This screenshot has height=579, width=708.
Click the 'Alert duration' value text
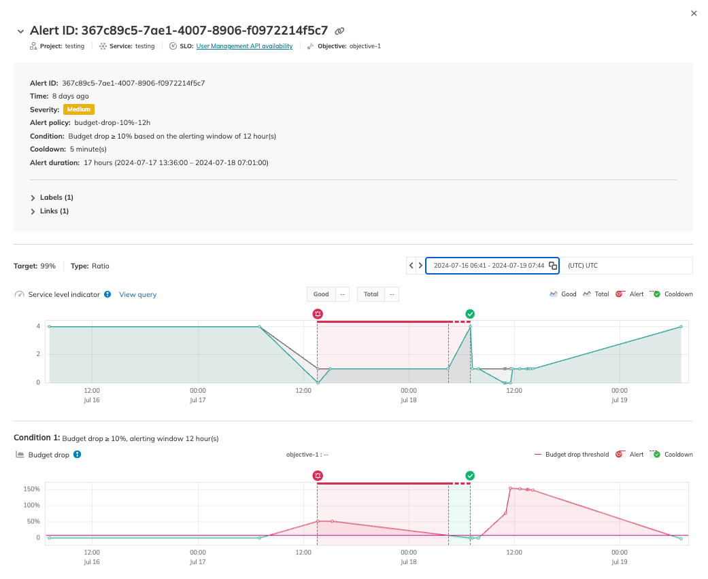coord(176,163)
